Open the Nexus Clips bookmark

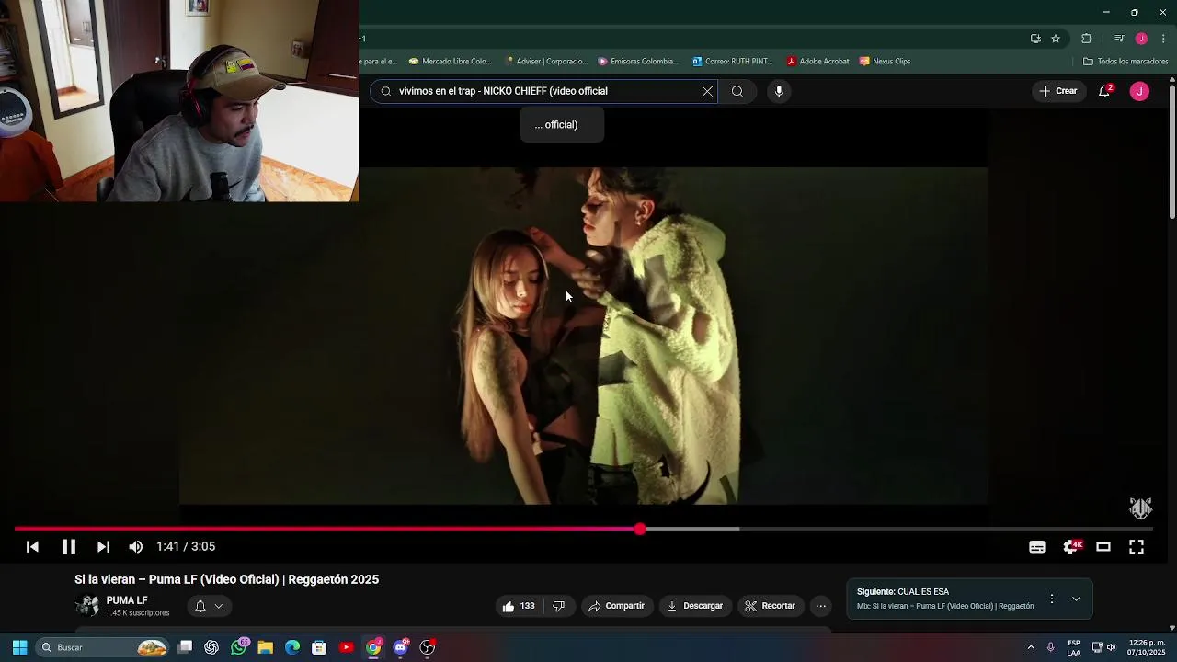885,62
